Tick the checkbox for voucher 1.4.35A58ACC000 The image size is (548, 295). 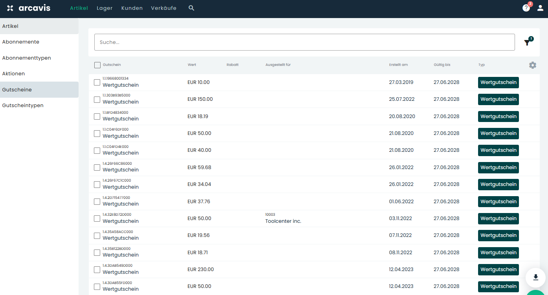[x=97, y=236]
